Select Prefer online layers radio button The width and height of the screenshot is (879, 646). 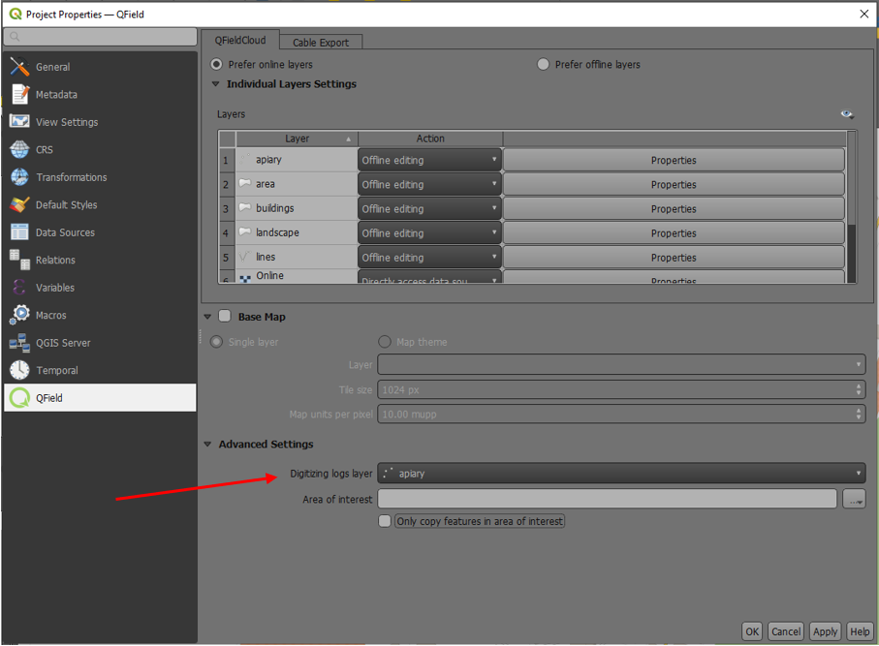216,65
